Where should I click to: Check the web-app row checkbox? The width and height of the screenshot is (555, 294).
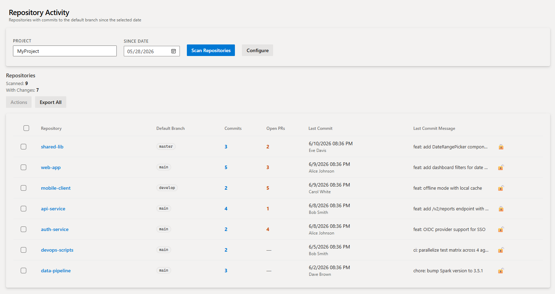pos(23,167)
